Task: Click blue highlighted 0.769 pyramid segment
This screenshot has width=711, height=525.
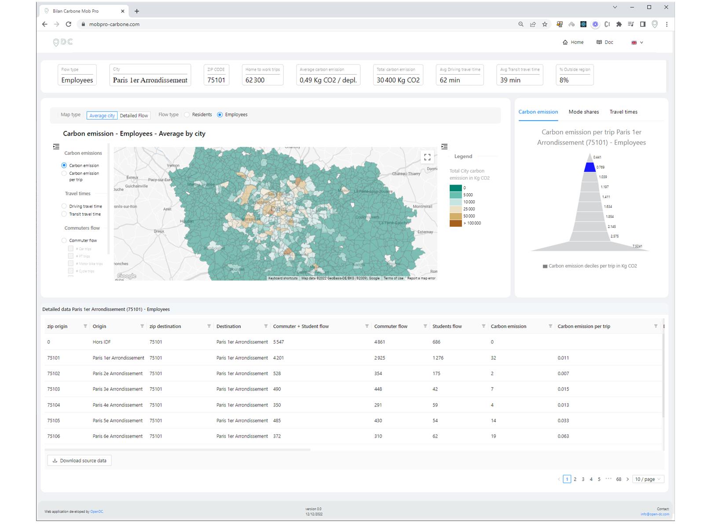Action: pyautogui.click(x=590, y=167)
